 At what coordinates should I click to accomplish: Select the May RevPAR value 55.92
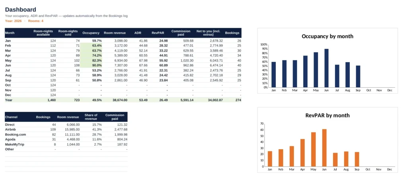tap(163, 60)
